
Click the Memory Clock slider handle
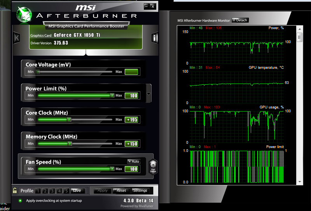point(70,143)
